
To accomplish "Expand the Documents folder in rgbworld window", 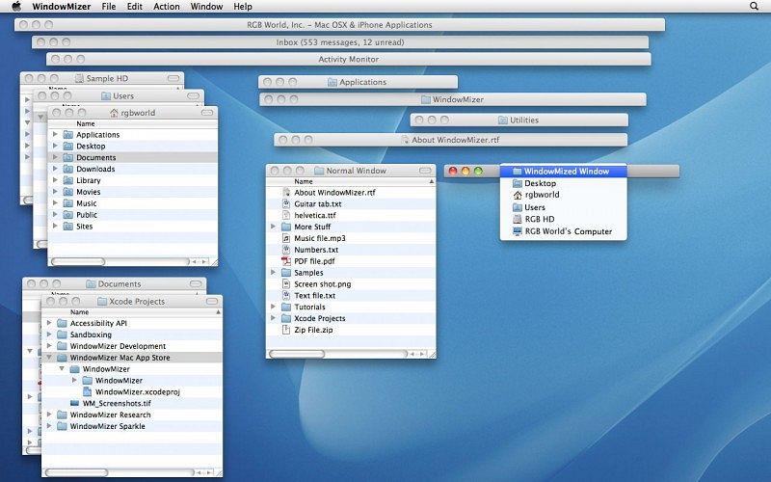I will click(x=55, y=158).
